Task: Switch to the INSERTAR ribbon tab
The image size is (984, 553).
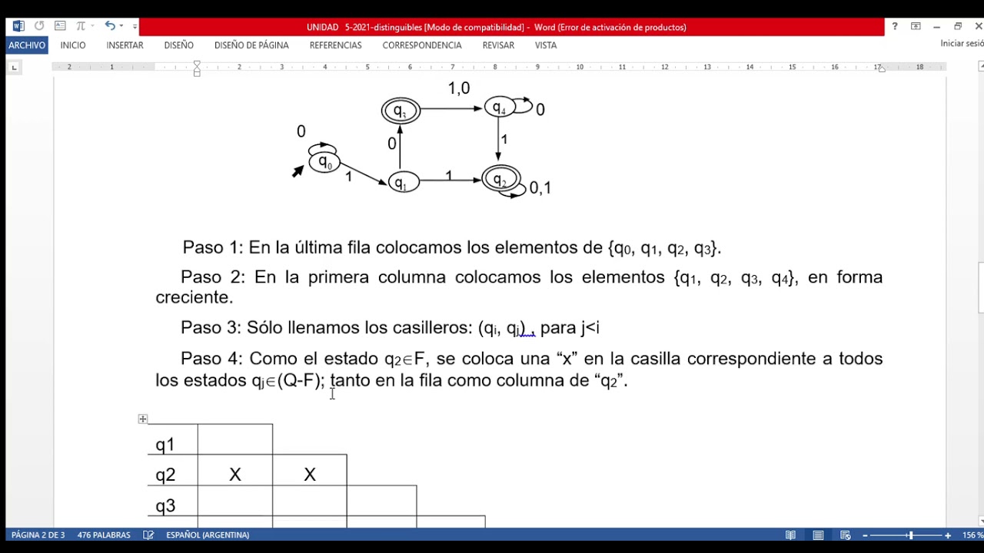Action: point(125,45)
